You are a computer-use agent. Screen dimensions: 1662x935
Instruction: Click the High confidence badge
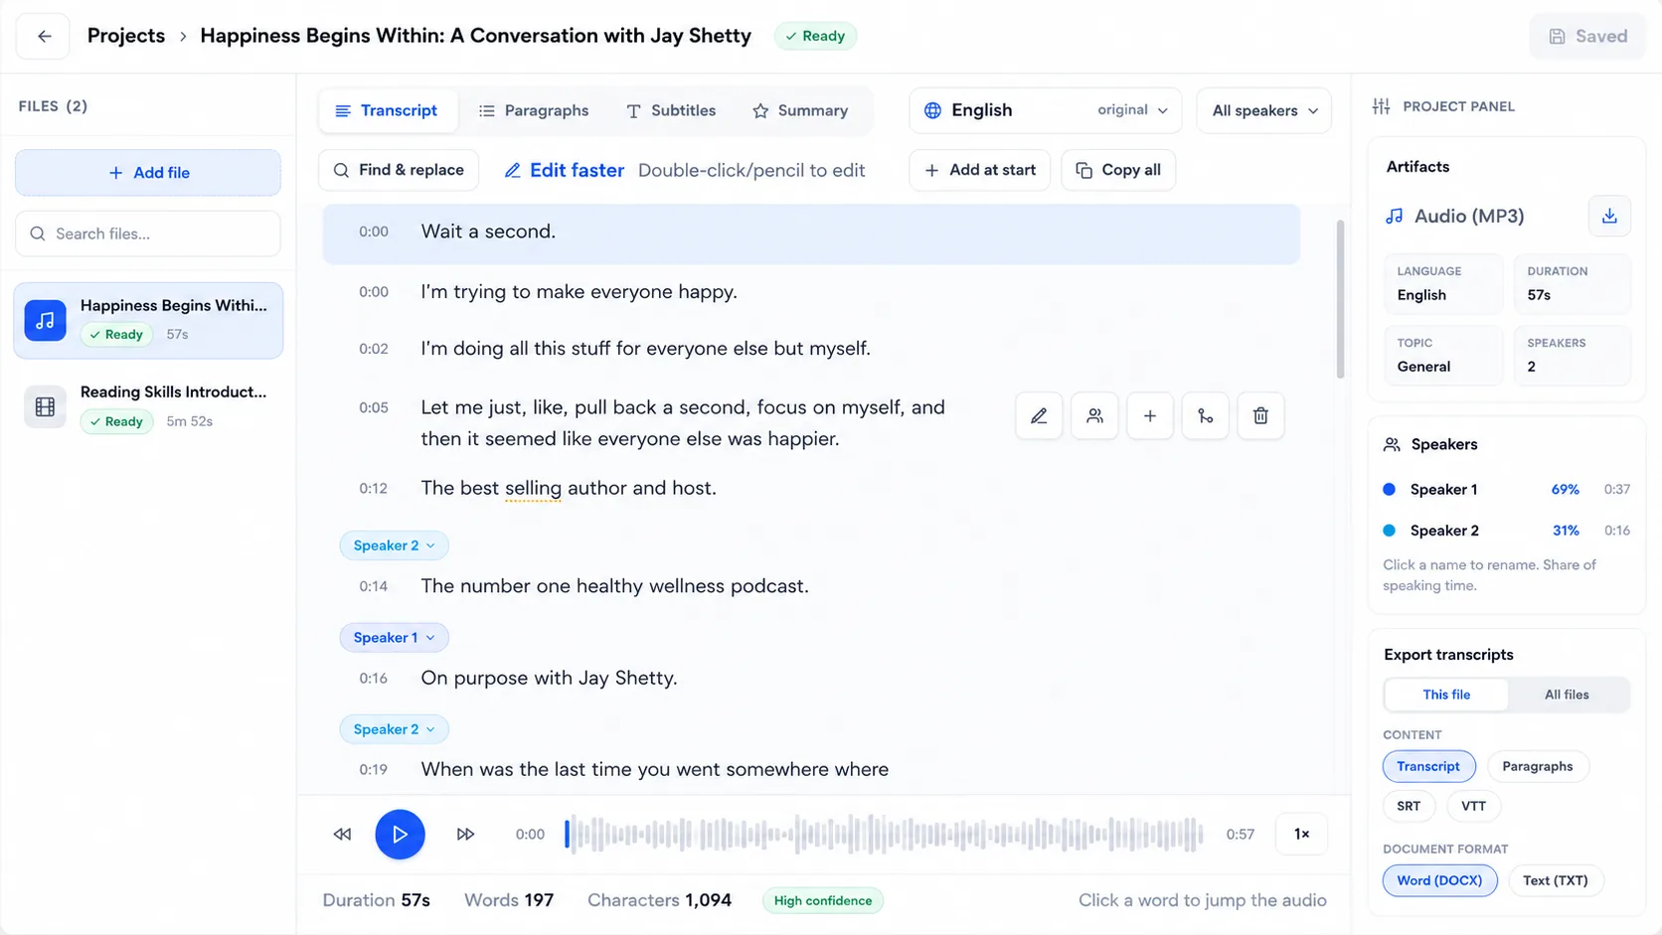coord(823,900)
